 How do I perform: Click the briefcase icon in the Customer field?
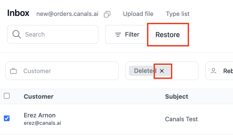pyautogui.click(x=13, y=71)
